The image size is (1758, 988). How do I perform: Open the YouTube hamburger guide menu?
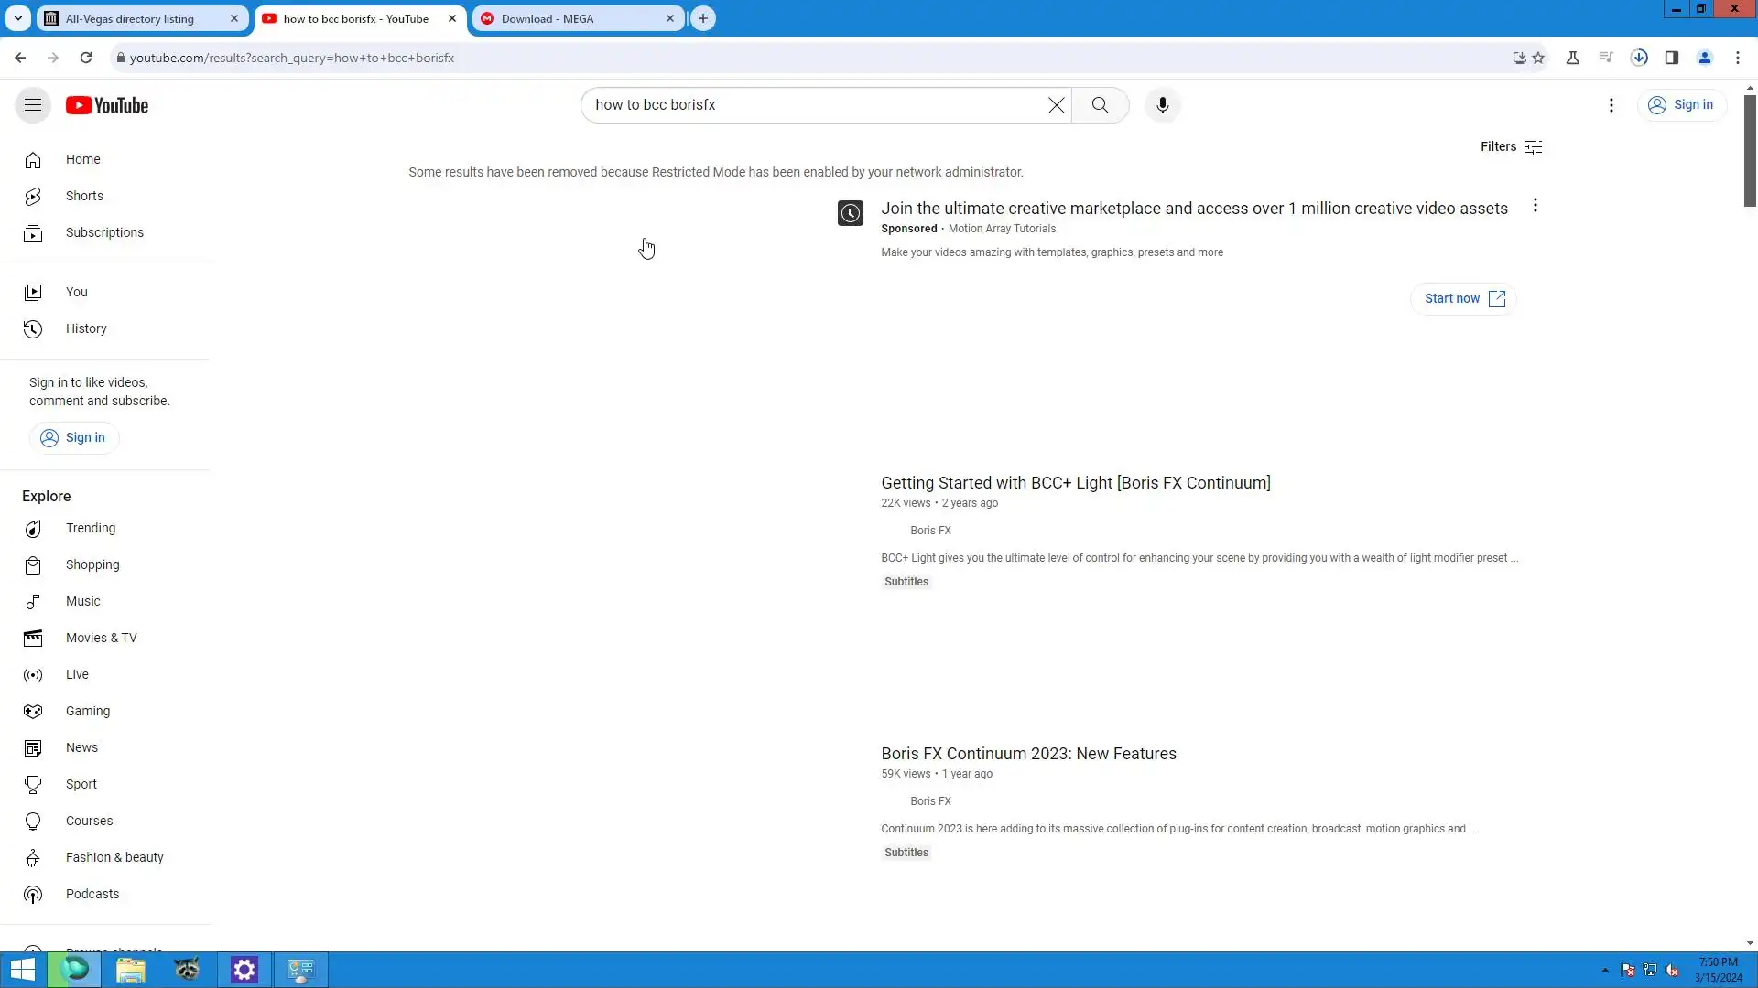point(33,105)
